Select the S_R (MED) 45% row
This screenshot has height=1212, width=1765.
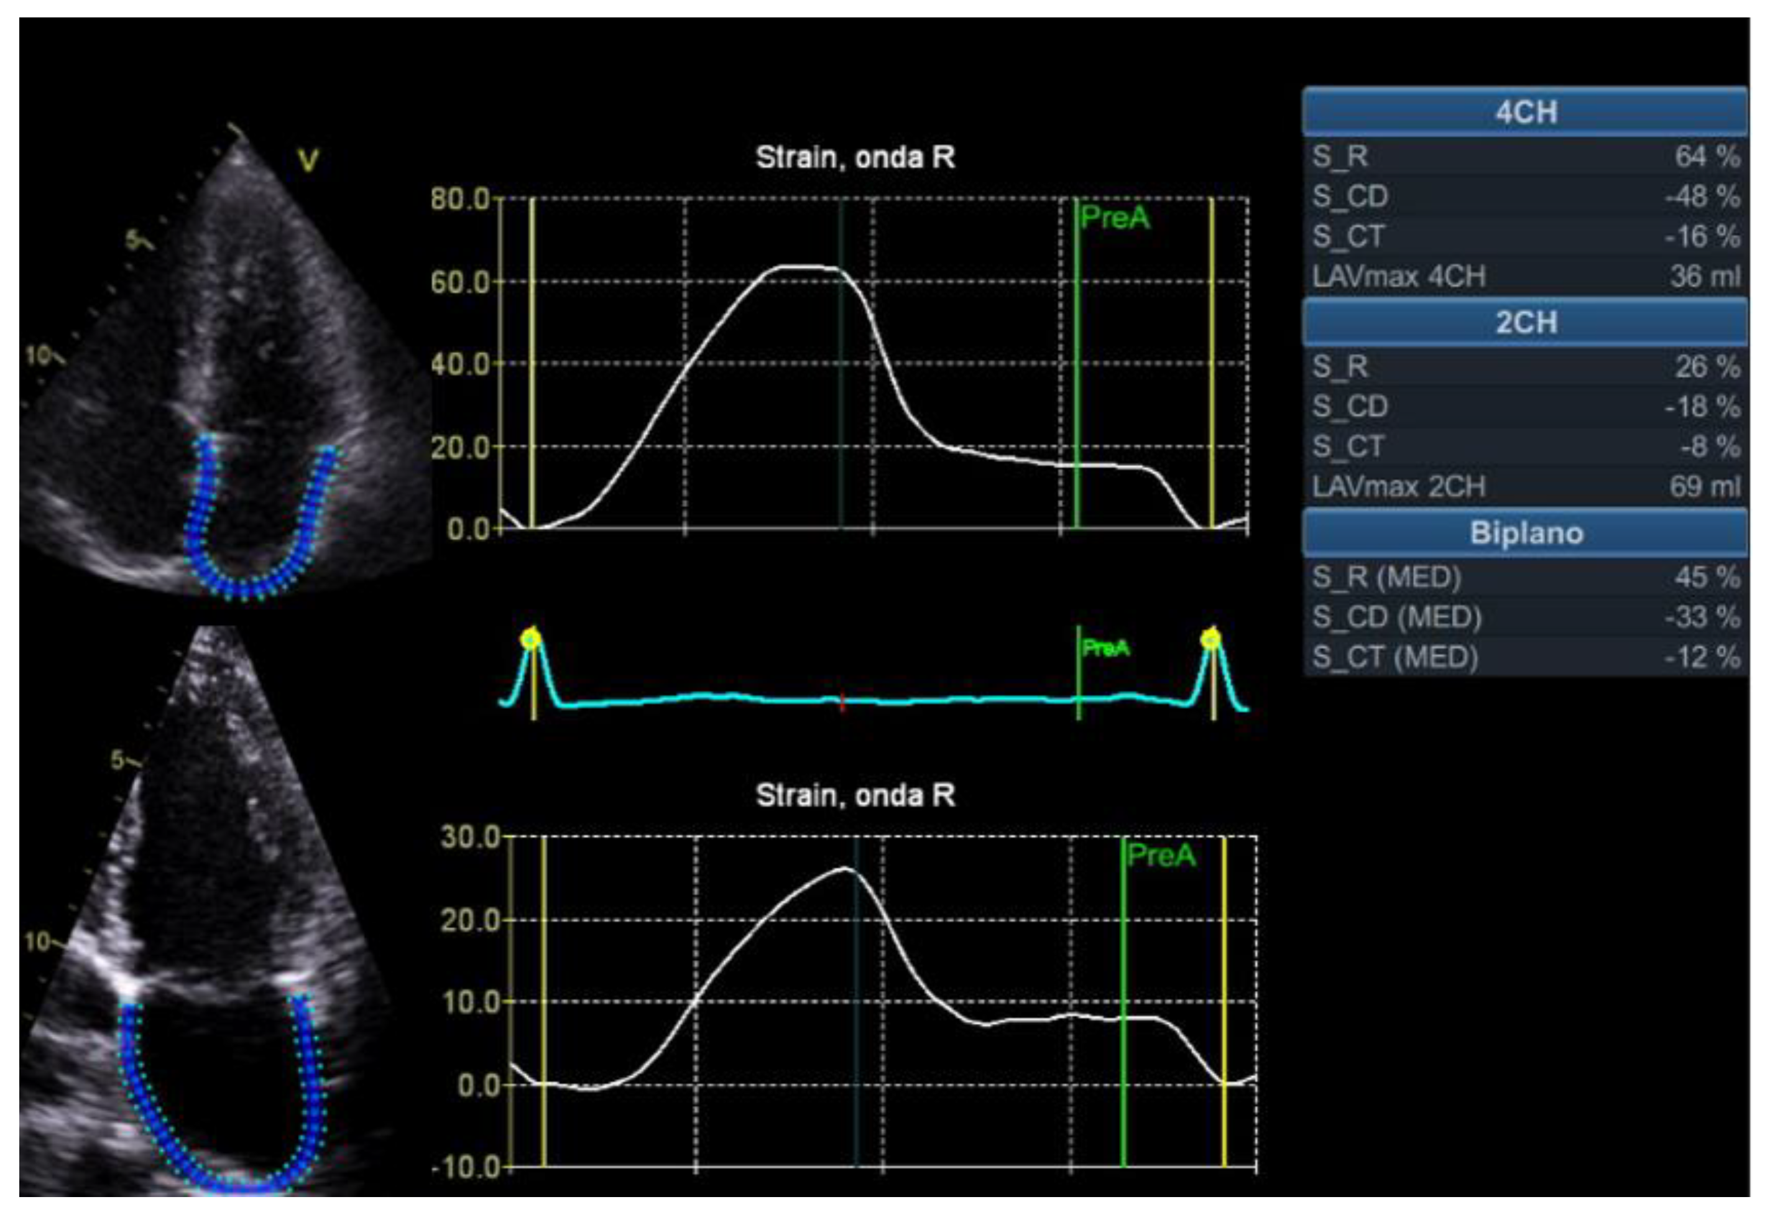1525,578
